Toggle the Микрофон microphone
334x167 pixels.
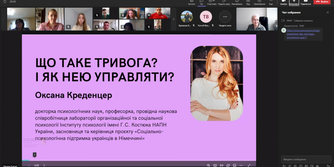point(294,2)
